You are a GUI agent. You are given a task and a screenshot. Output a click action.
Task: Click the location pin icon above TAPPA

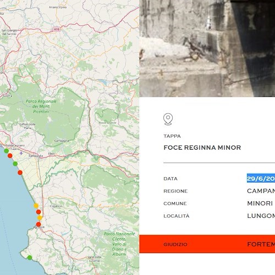coord(168,119)
